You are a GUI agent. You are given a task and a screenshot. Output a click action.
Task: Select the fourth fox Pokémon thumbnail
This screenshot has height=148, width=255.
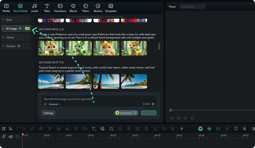134,48
